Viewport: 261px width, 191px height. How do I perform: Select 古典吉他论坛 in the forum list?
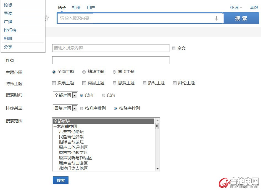click(x=71, y=132)
